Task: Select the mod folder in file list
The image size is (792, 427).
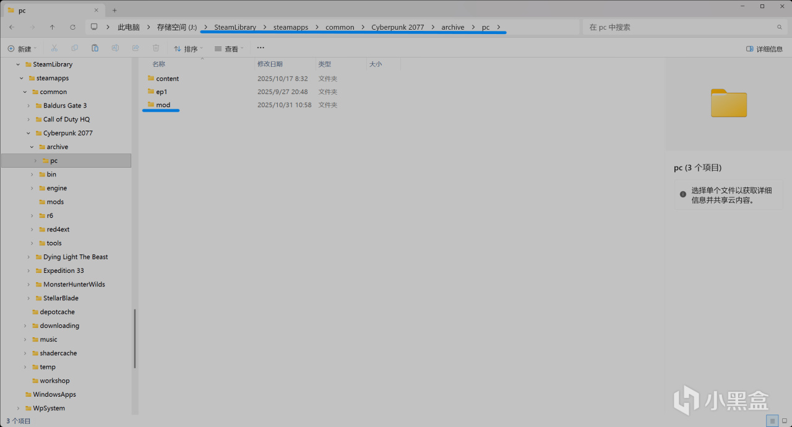Action: pos(163,105)
